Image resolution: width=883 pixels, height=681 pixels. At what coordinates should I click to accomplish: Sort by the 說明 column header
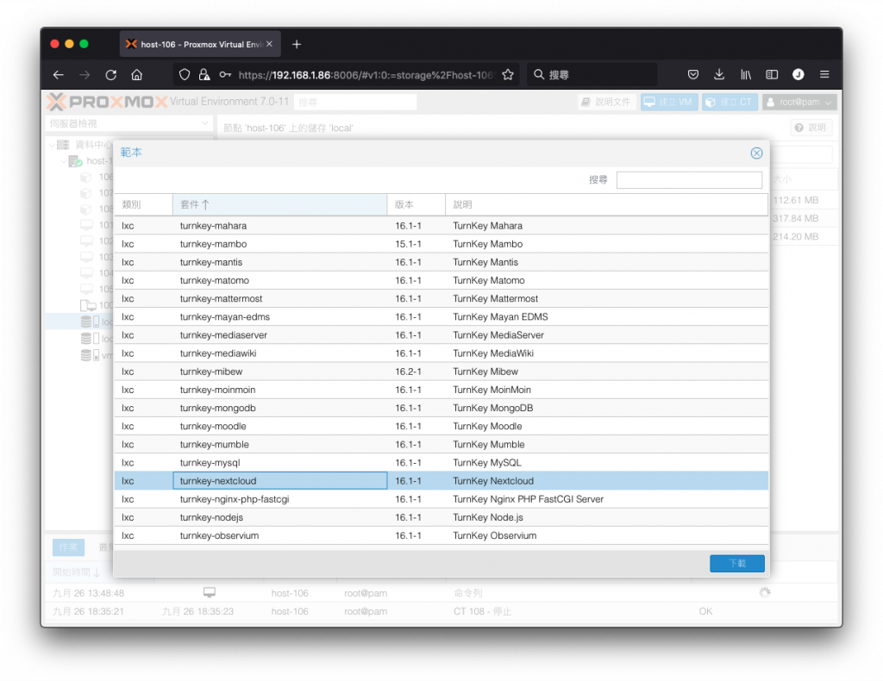pyautogui.click(x=606, y=204)
